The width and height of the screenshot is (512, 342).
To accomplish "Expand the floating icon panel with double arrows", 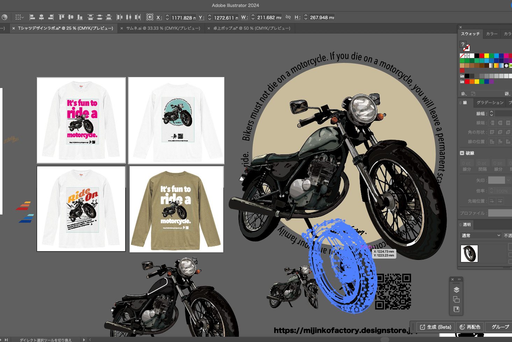I will 459,279.
